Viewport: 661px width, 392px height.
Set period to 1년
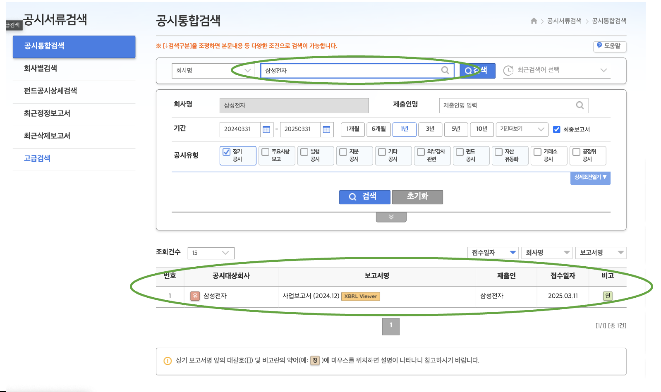[x=405, y=129]
